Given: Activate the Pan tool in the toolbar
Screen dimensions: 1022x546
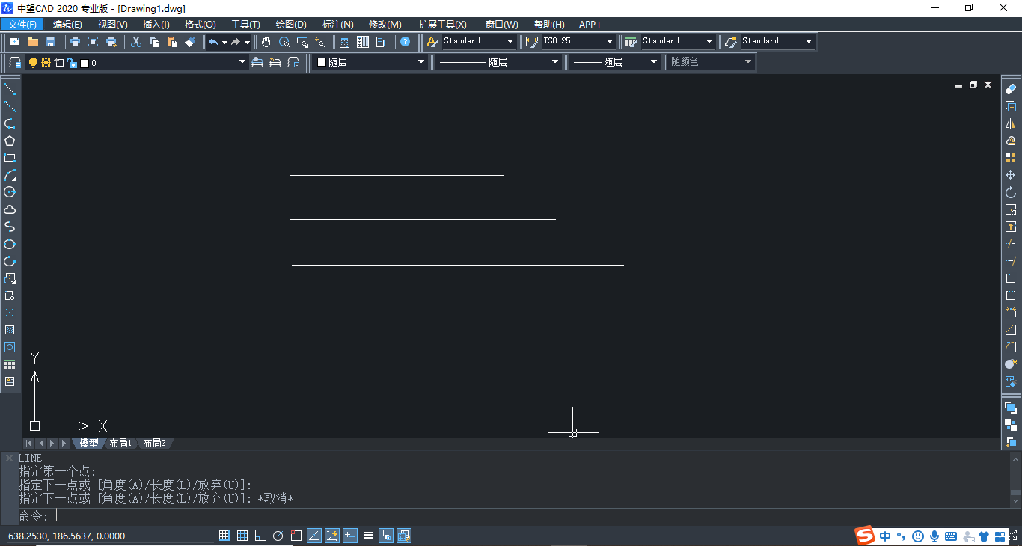Looking at the screenshot, I should pos(266,42).
